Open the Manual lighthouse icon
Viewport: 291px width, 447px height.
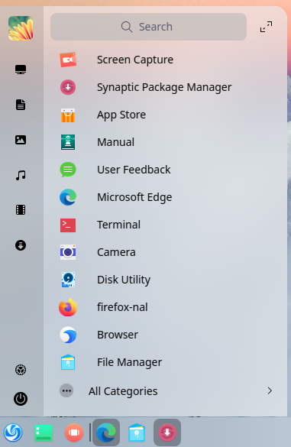point(68,142)
